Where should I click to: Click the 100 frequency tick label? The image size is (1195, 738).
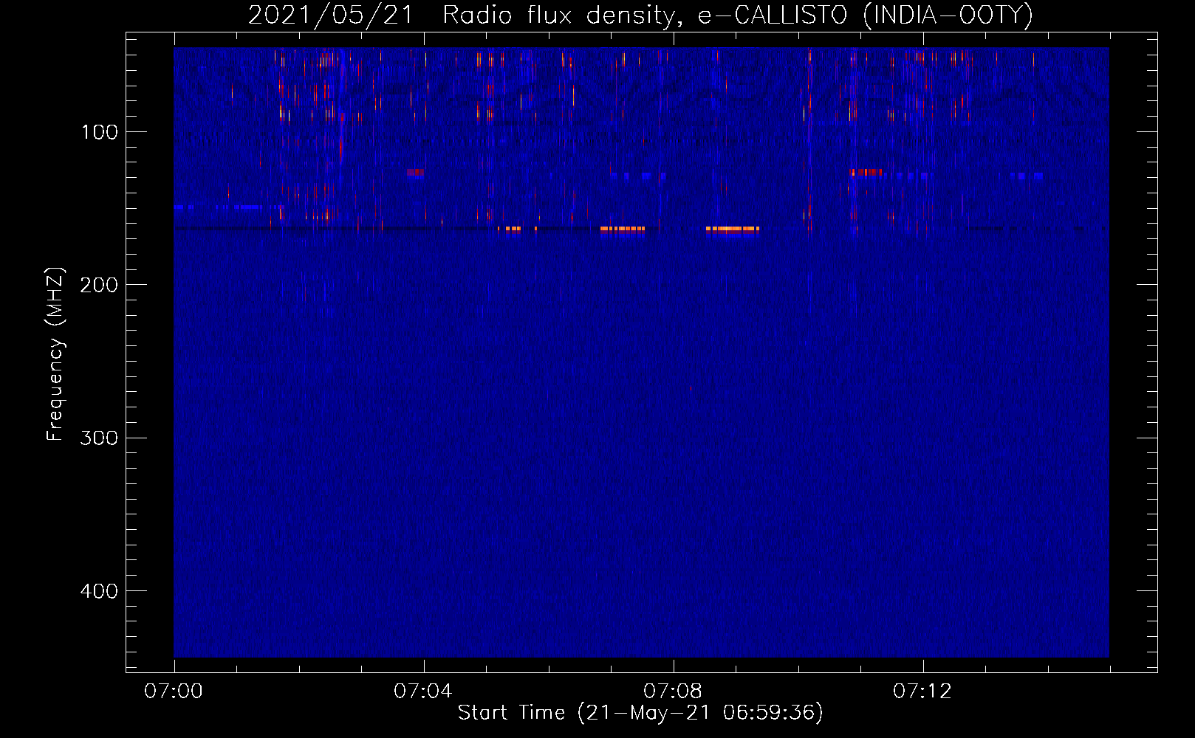(100, 132)
